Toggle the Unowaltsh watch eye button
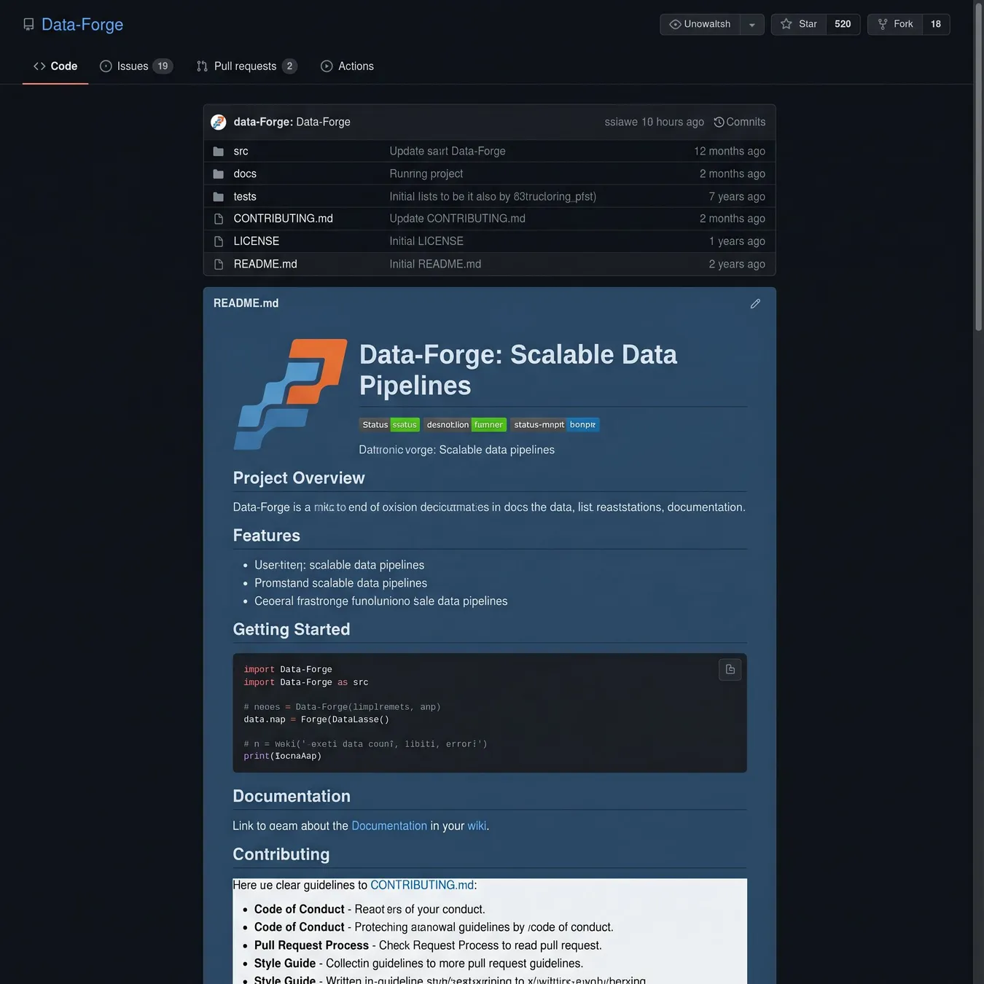 pos(700,24)
